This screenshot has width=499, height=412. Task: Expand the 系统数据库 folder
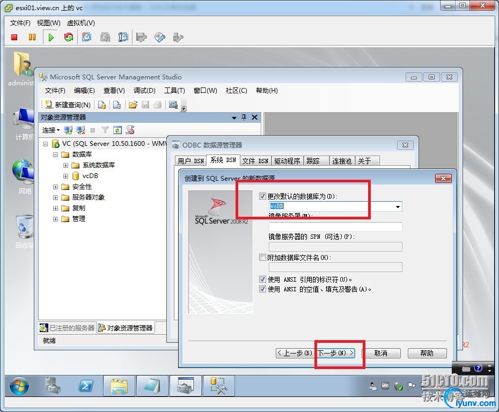(x=65, y=165)
